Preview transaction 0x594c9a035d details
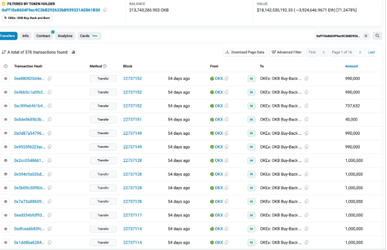The height and width of the screenshot is (250, 387). click(x=5, y=174)
